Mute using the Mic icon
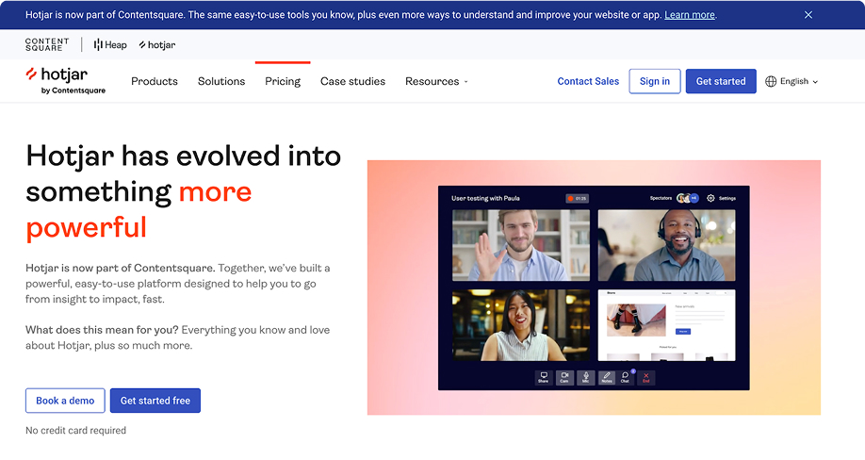The height and width of the screenshot is (460, 865). pyautogui.click(x=585, y=377)
